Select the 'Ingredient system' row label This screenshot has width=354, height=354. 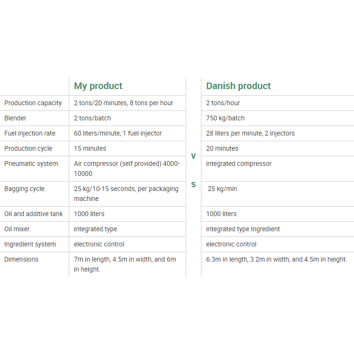tap(30, 244)
